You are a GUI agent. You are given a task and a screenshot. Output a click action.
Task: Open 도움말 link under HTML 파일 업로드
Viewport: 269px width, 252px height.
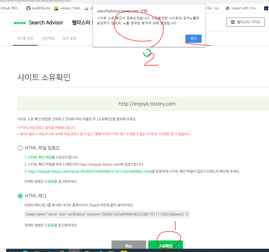click(x=49, y=181)
